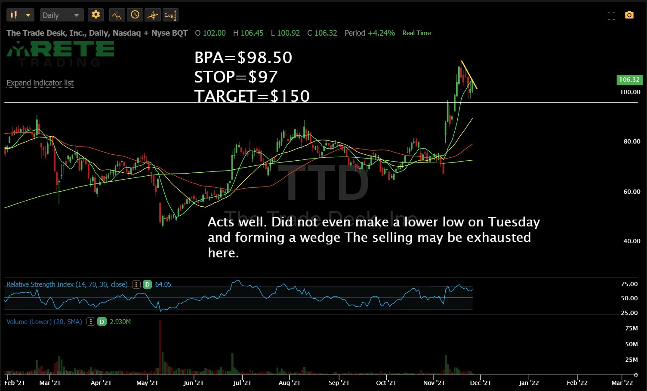This screenshot has height=391, width=647.
Task: Select the trend line drawing tool icon
Action: click(x=117, y=15)
